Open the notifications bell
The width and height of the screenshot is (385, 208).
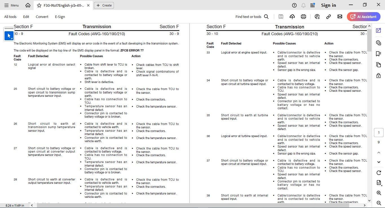(x=303, y=5)
